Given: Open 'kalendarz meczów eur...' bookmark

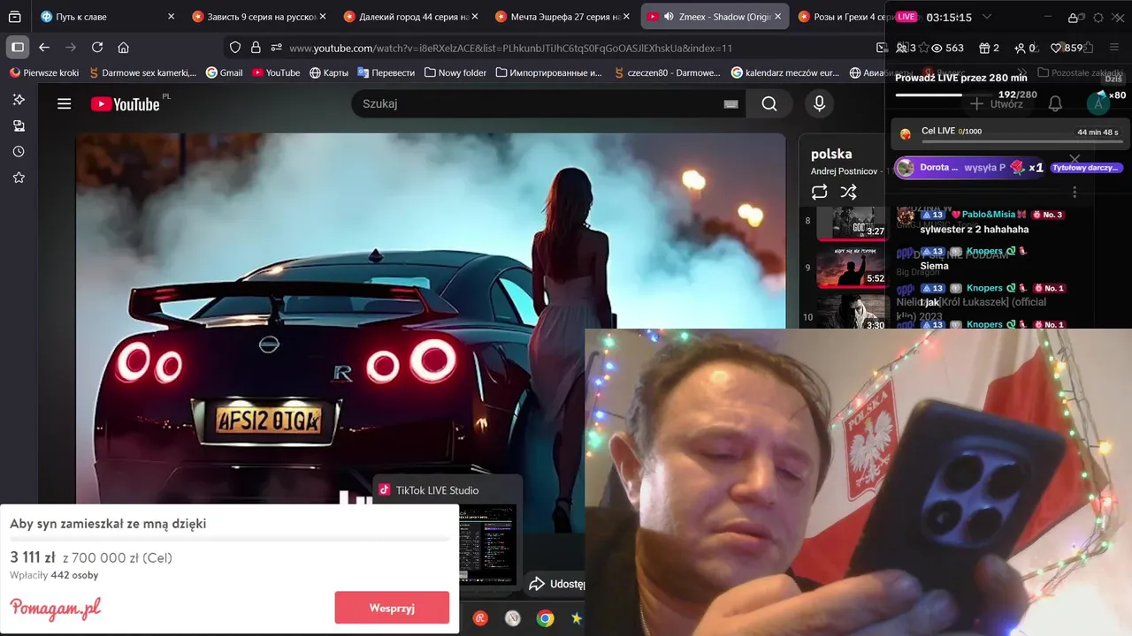Looking at the screenshot, I should click(785, 72).
